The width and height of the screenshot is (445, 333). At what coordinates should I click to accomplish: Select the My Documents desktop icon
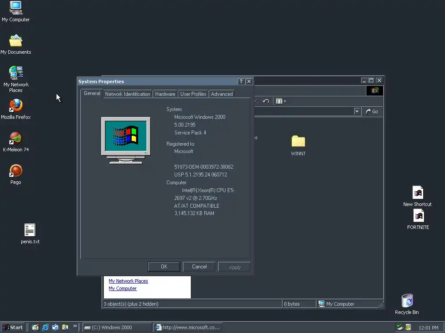16,45
